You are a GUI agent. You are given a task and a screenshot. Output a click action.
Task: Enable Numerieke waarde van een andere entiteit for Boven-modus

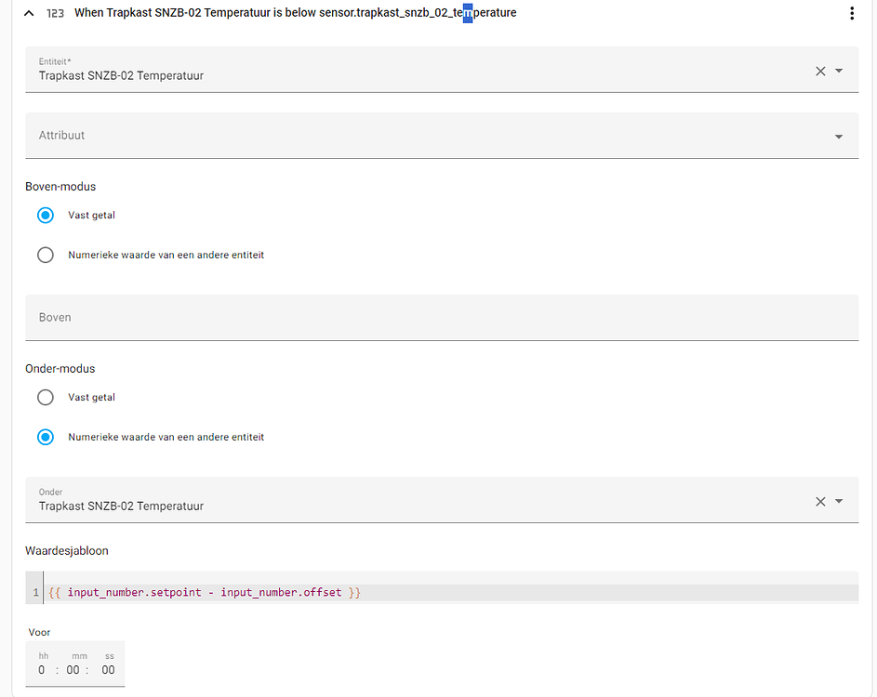click(x=45, y=255)
